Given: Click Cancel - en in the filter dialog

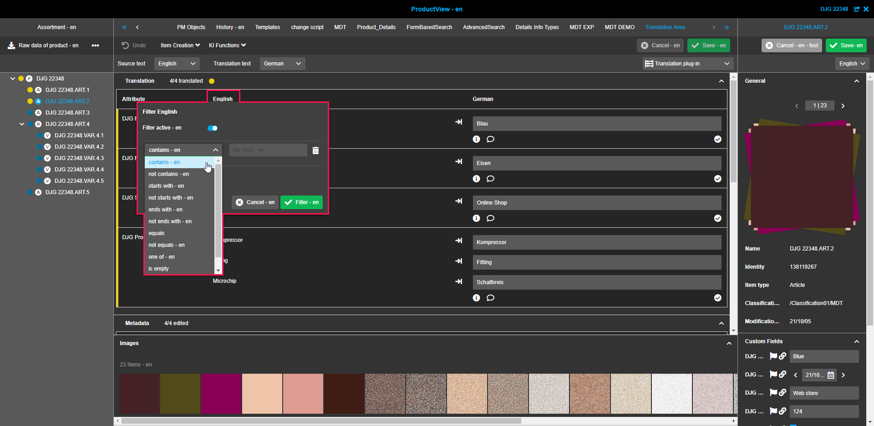Looking at the screenshot, I should point(255,202).
